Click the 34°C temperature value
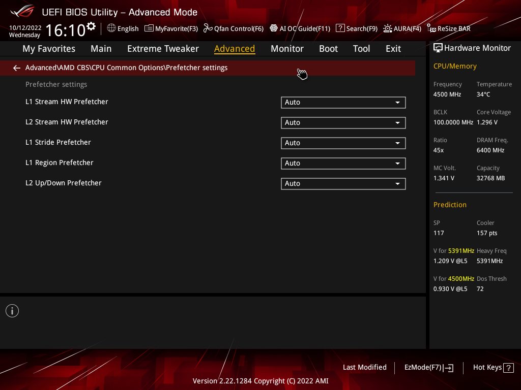Screen dimensions: 521x390 [x=483, y=94]
